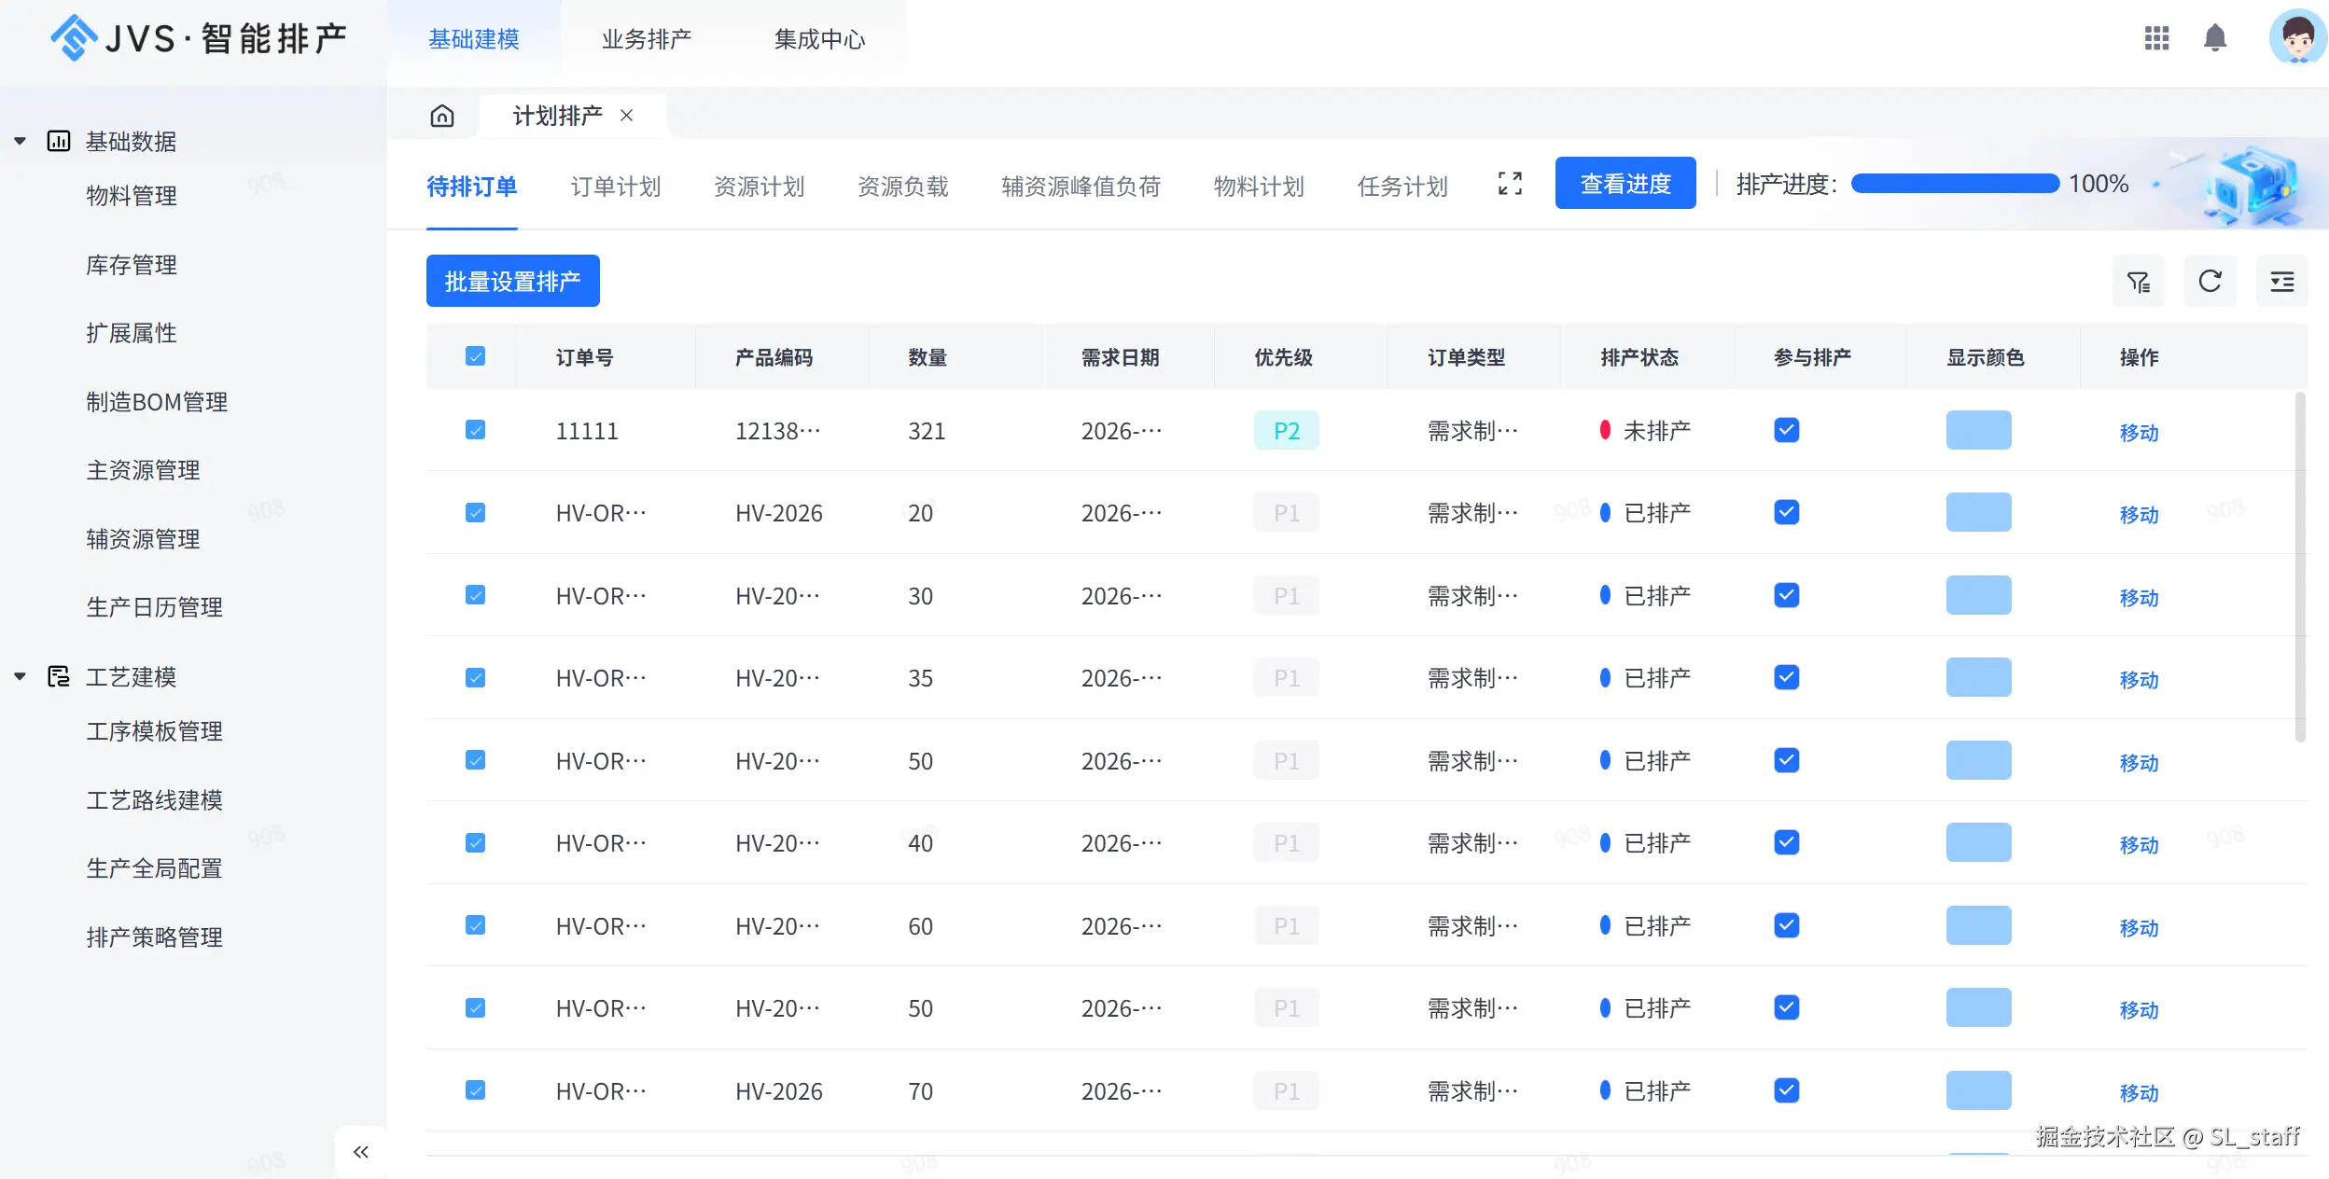Open the column settings icon
This screenshot has width=2329, height=1179.
pyautogui.click(x=2281, y=282)
